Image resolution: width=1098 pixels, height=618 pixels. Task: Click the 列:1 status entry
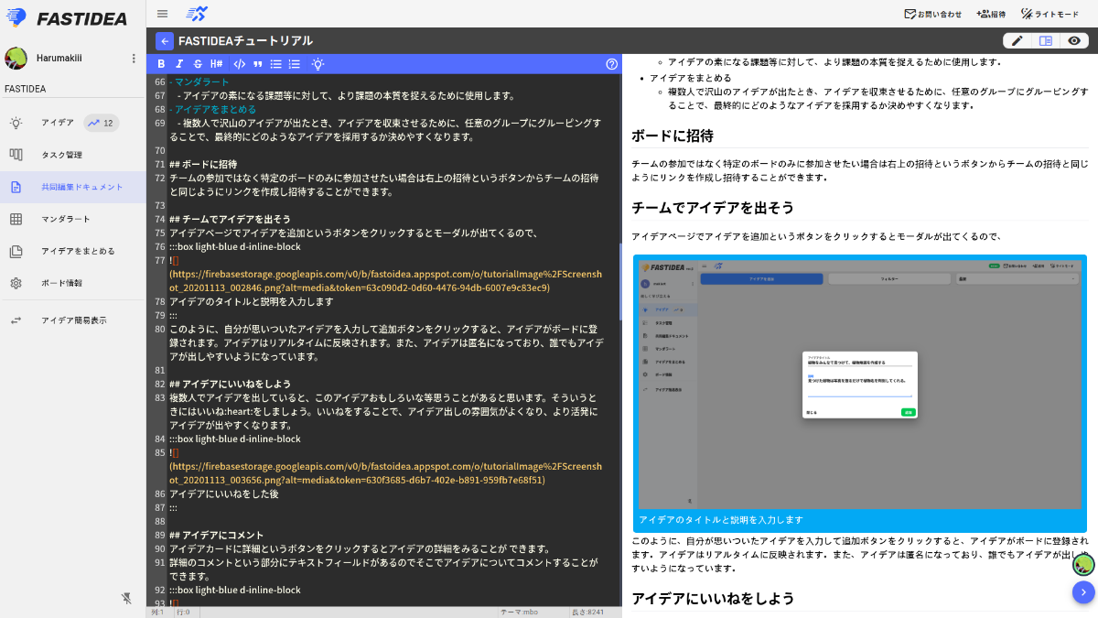157,612
